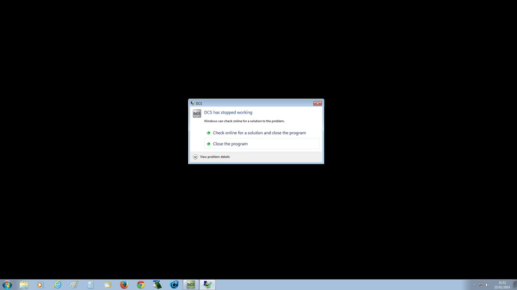
Task: Open the volume speaker tray icon
Action: (488, 285)
